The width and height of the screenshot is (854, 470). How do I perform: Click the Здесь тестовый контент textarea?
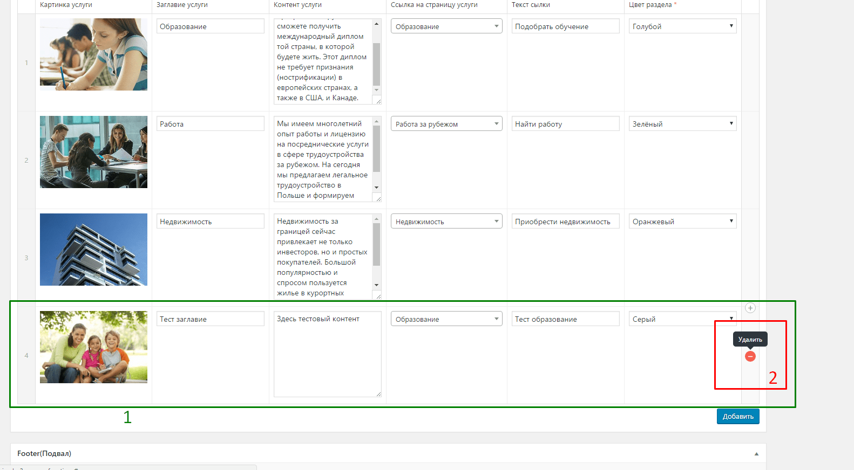327,354
